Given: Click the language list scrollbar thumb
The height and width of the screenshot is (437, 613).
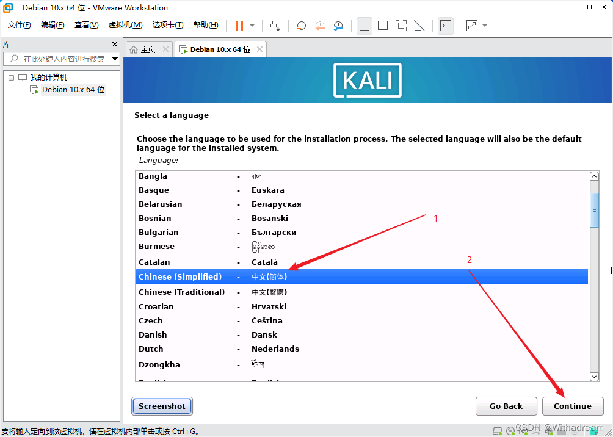Looking at the screenshot, I should pyautogui.click(x=594, y=210).
